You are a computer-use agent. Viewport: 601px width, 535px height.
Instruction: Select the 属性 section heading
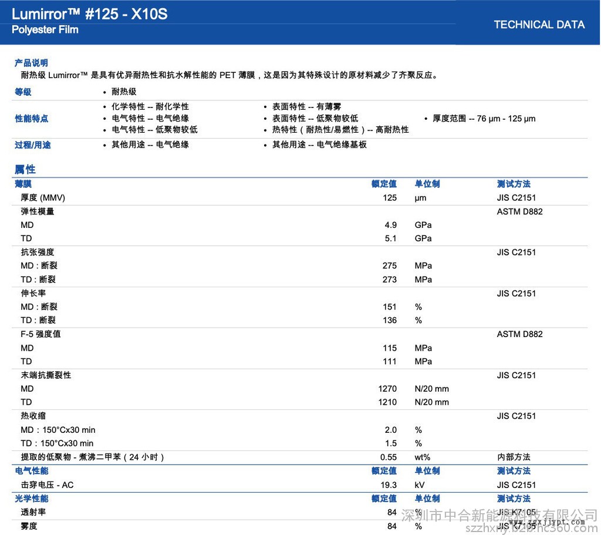[25, 170]
